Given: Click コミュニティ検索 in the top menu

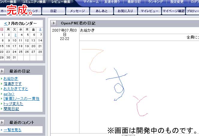Looking at the screenshot, I should [34, 2].
